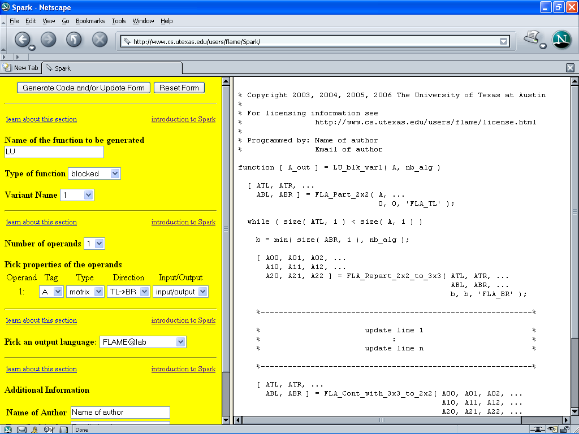The width and height of the screenshot is (579, 434).
Task: Expand the Variant Name dropdown
Action: pos(77,195)
